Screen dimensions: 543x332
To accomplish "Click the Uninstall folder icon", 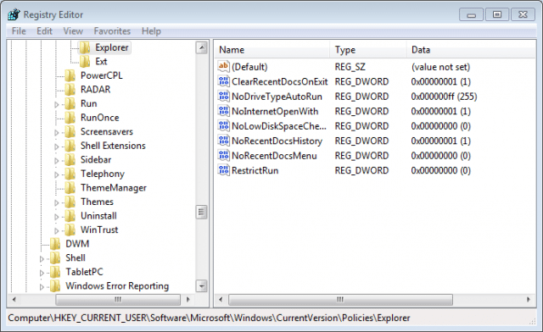I will [x=70, y=216].
